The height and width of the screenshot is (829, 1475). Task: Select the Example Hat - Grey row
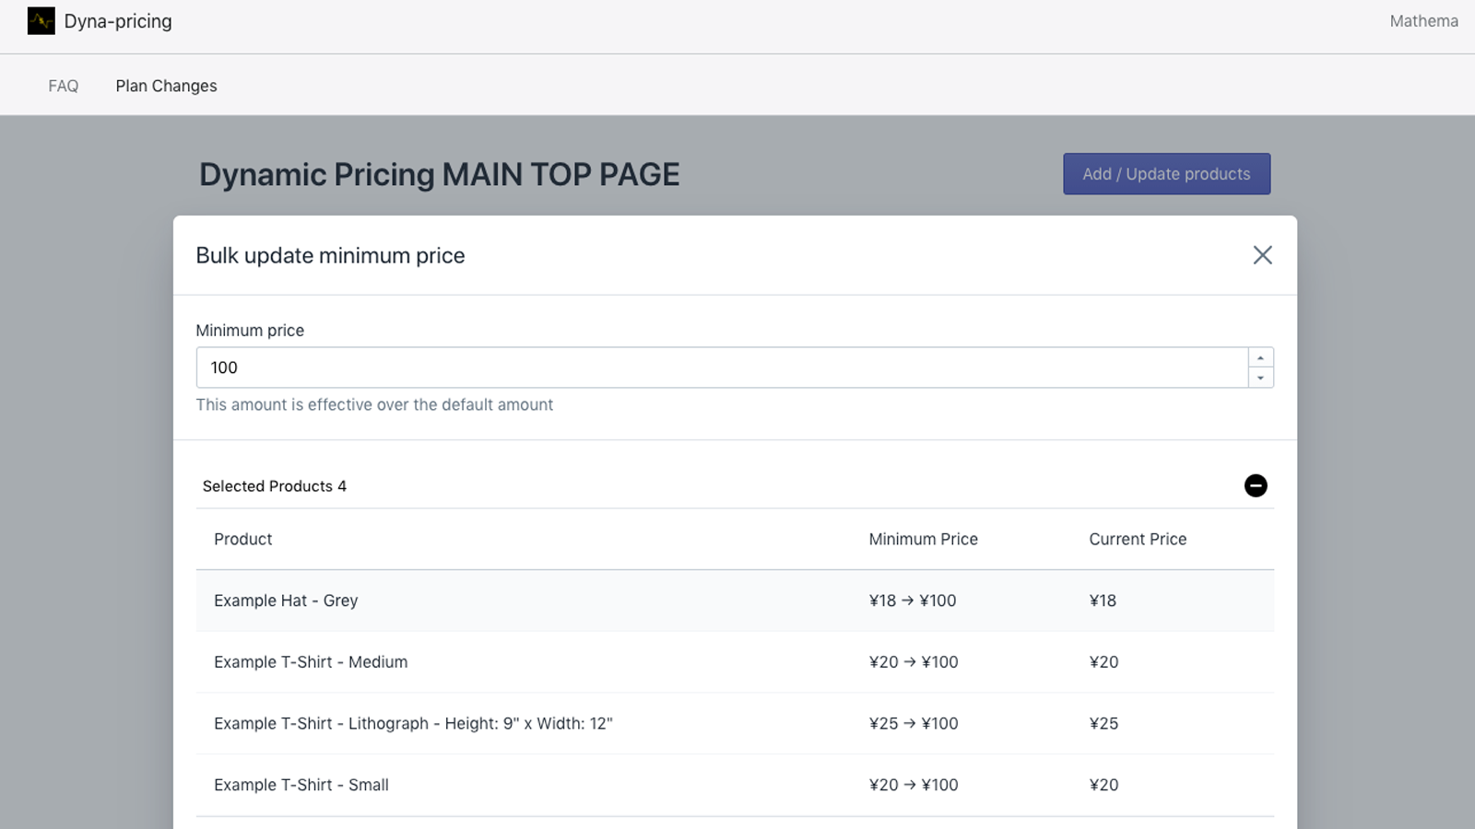pos(286,601)
